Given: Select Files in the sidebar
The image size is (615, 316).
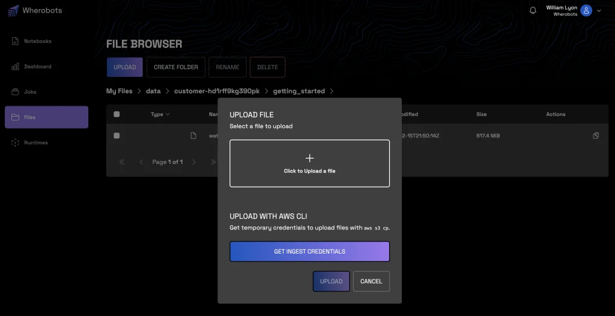Looking at the screenshot, I should 46,117.
